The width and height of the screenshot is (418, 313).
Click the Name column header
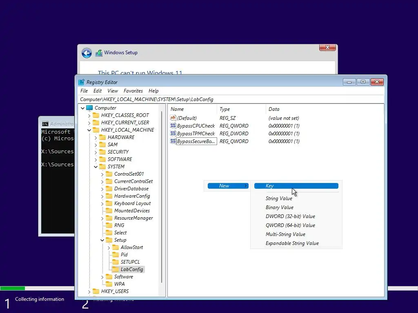(193, 109)
